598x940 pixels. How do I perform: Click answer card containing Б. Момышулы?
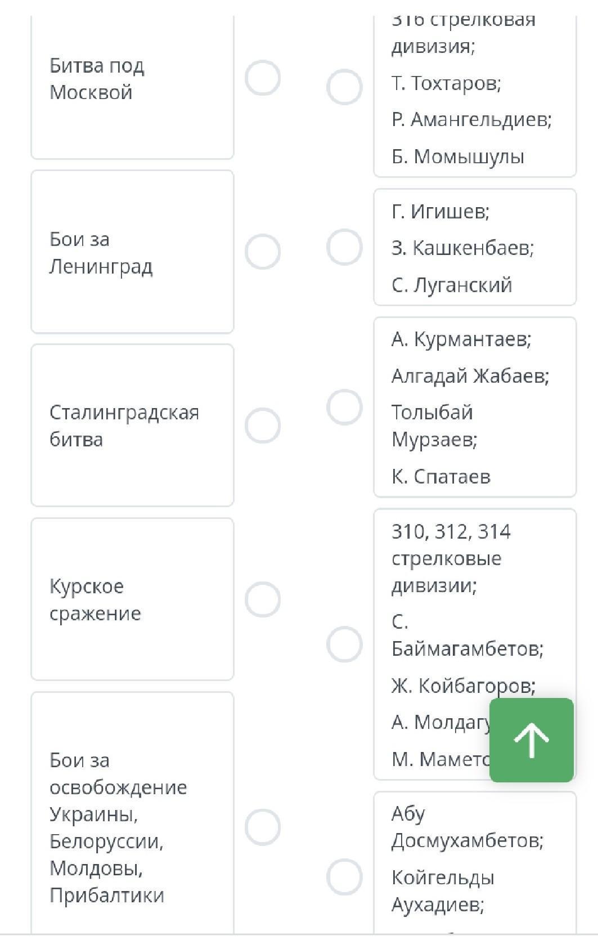point(475,113)
